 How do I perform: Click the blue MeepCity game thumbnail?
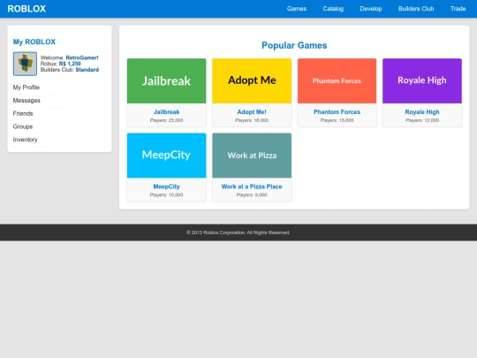[166, 156]
